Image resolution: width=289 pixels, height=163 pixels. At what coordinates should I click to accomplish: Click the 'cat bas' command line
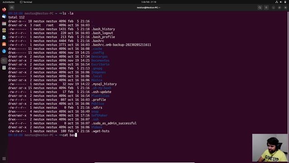(69, 135)
